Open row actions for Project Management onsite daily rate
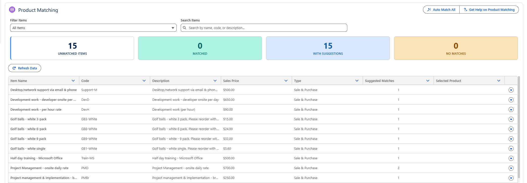Viewport: 527px width, 183px height. [x=511, y=168]
